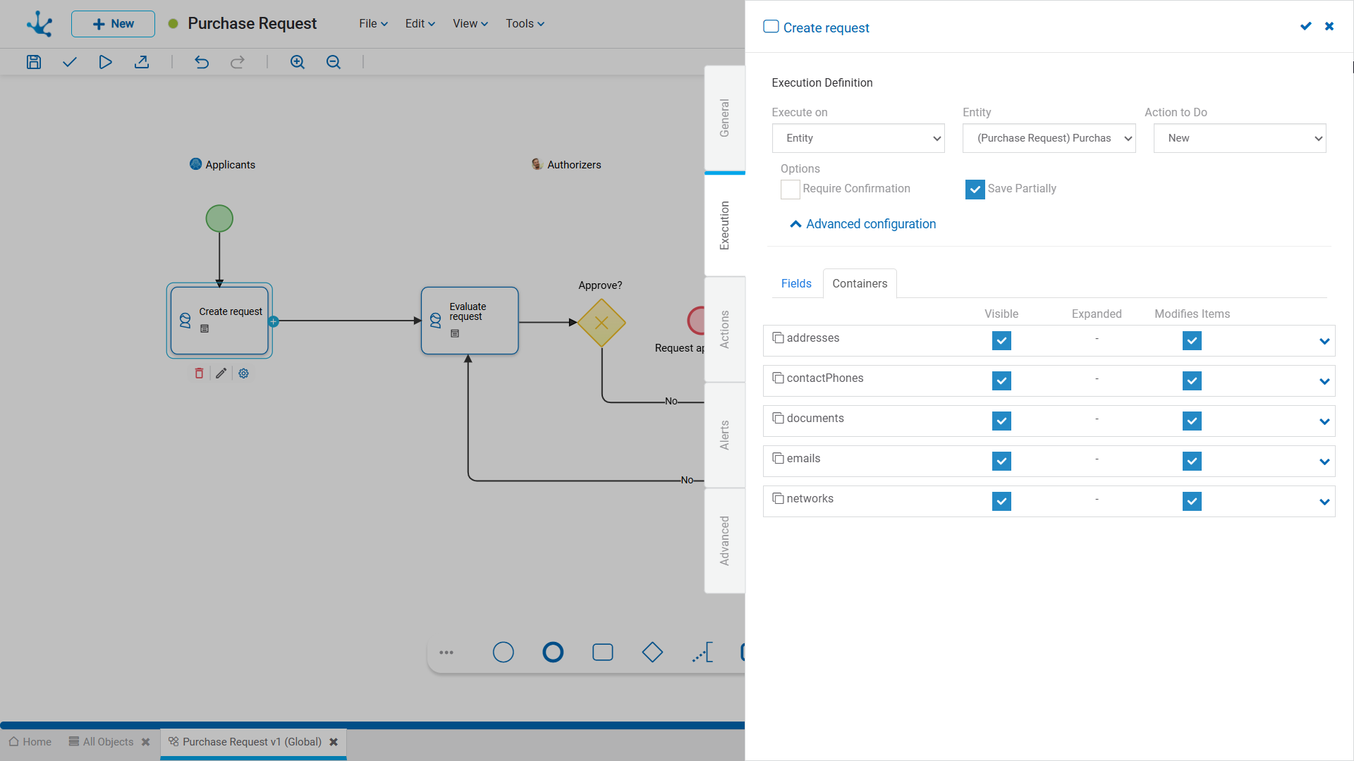Delete the Create request task with the trash icon

coord(199,373)
